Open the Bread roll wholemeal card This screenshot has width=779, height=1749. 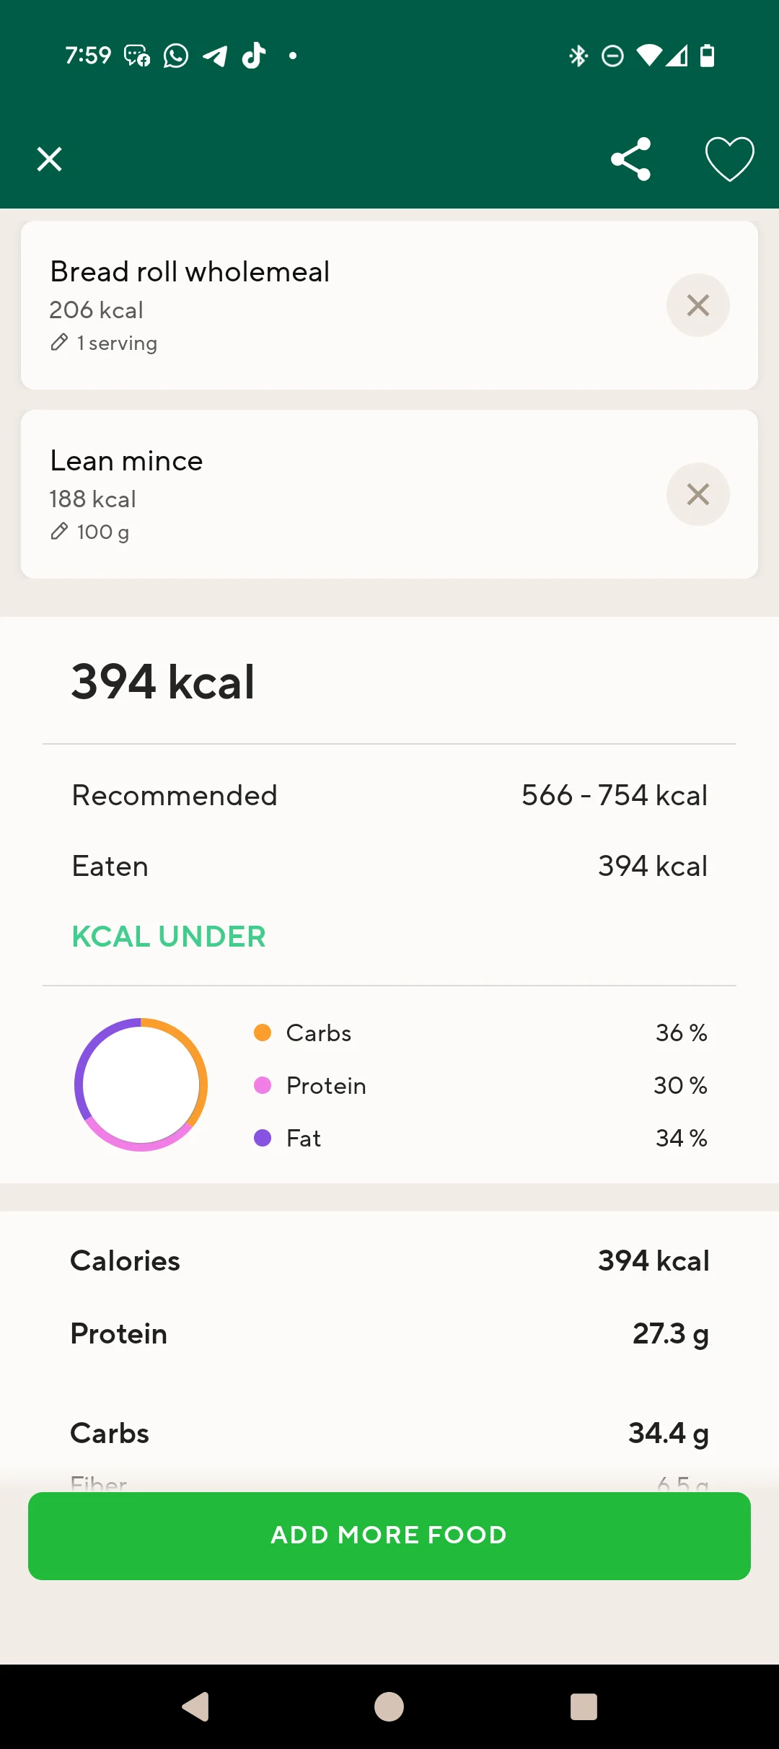tap(389, 305)
